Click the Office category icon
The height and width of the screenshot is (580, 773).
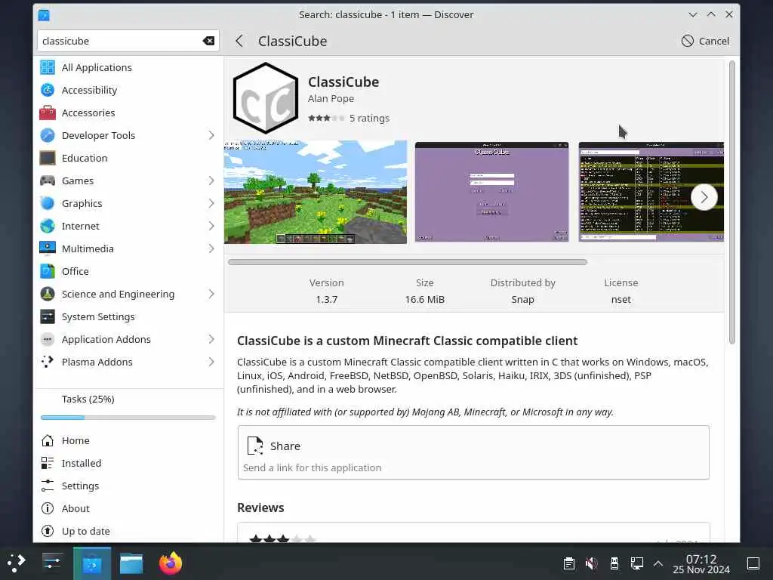click(48, 272)
